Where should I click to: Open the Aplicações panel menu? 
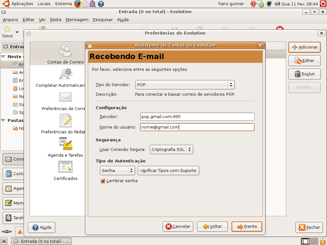coord(22,4)
